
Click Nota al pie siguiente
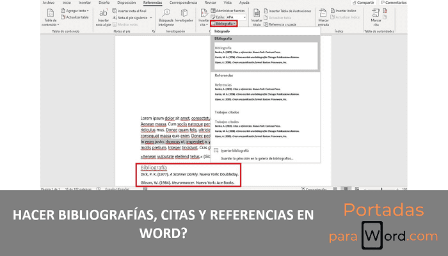click(x=131, y=18)
